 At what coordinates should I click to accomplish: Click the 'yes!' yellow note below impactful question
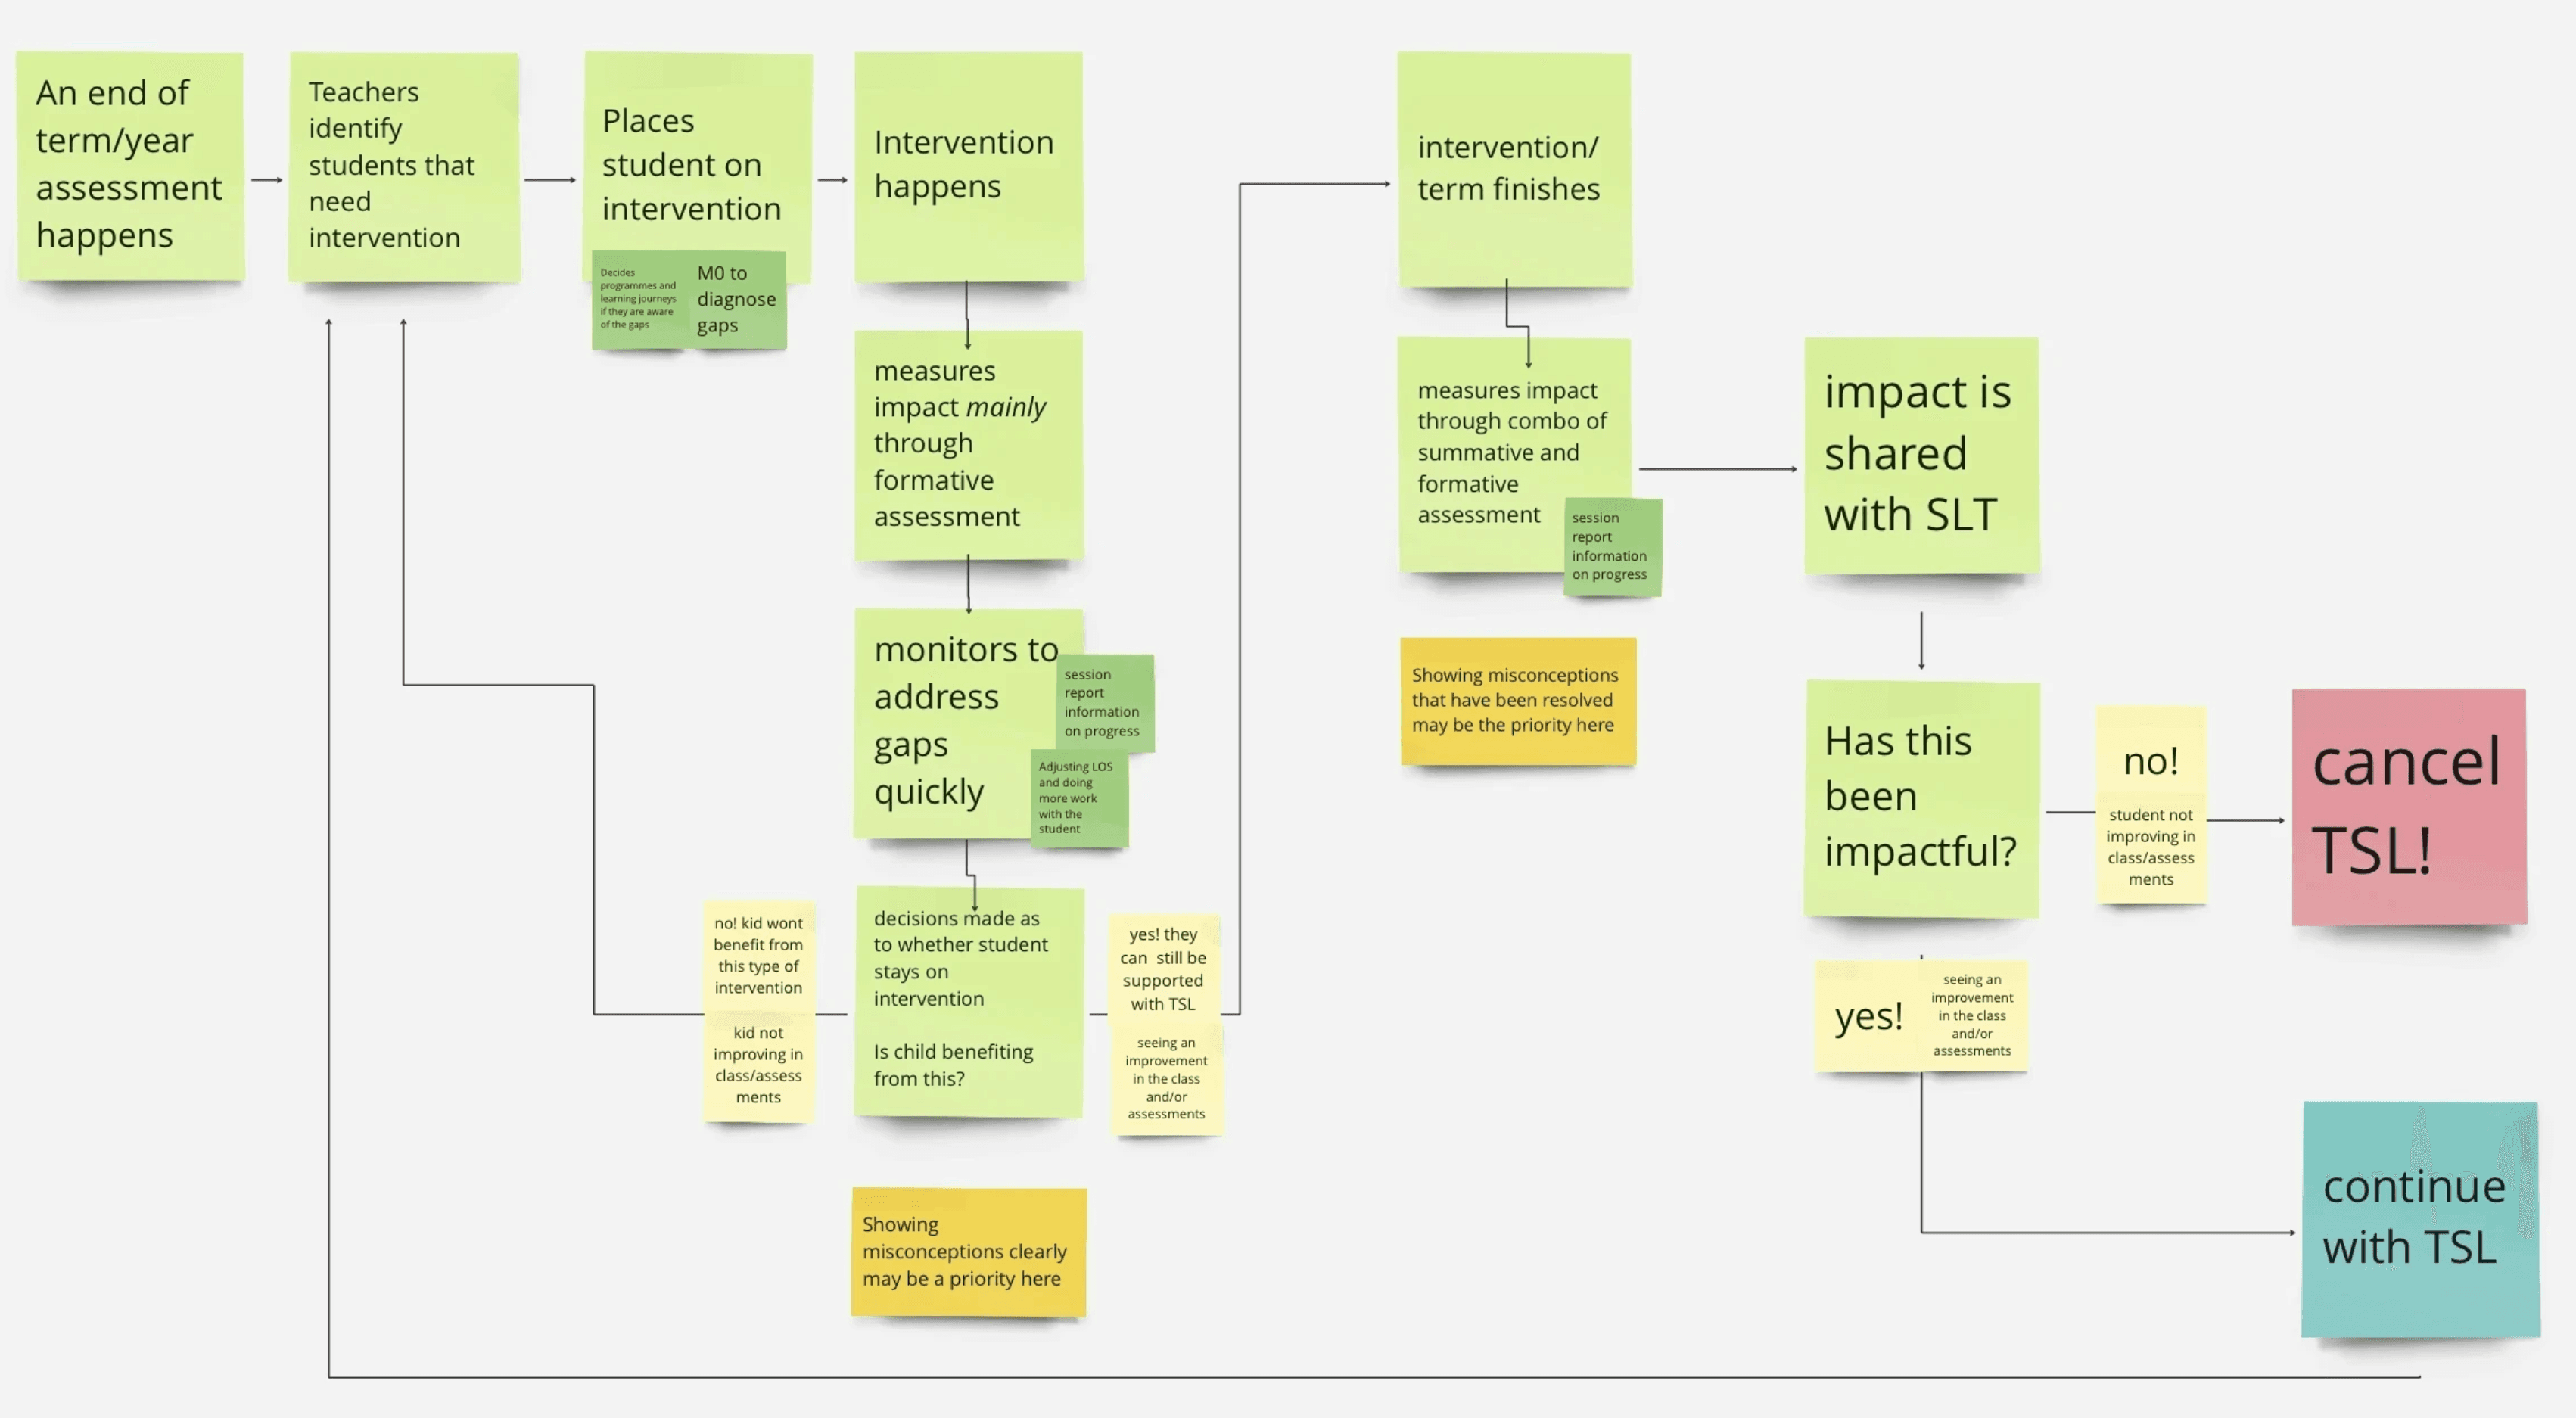coord(1866,1016)
